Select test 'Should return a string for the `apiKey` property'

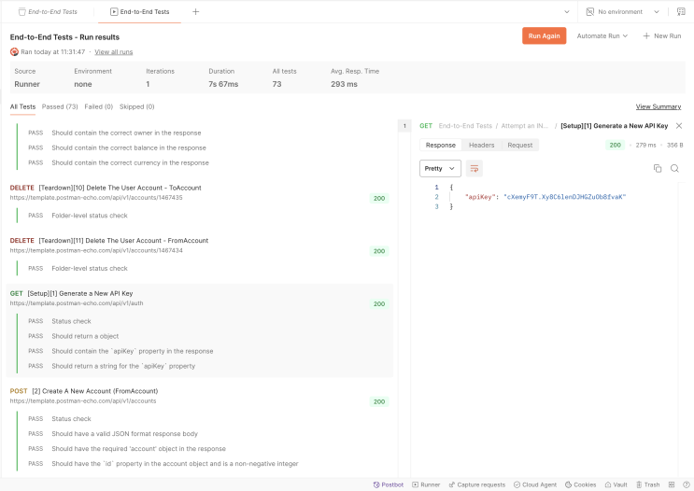coord(123,366)
